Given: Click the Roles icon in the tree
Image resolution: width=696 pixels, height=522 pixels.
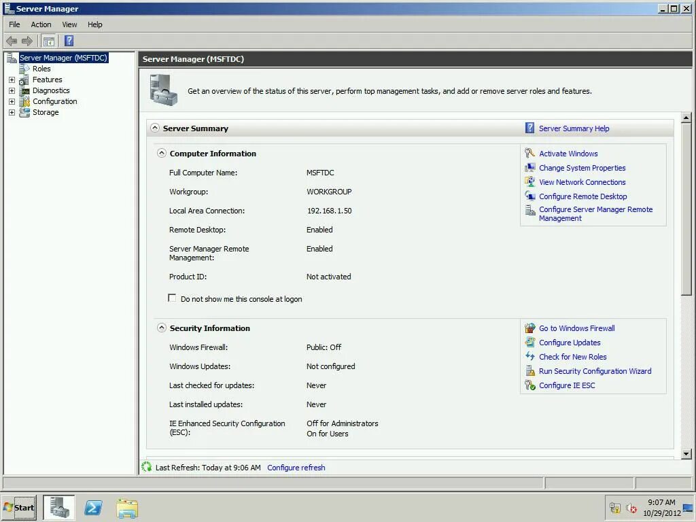Looking at the screenshot, I should click(x=24, y=69).
